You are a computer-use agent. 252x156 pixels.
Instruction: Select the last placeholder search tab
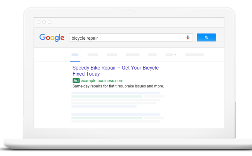pos(194,55)
